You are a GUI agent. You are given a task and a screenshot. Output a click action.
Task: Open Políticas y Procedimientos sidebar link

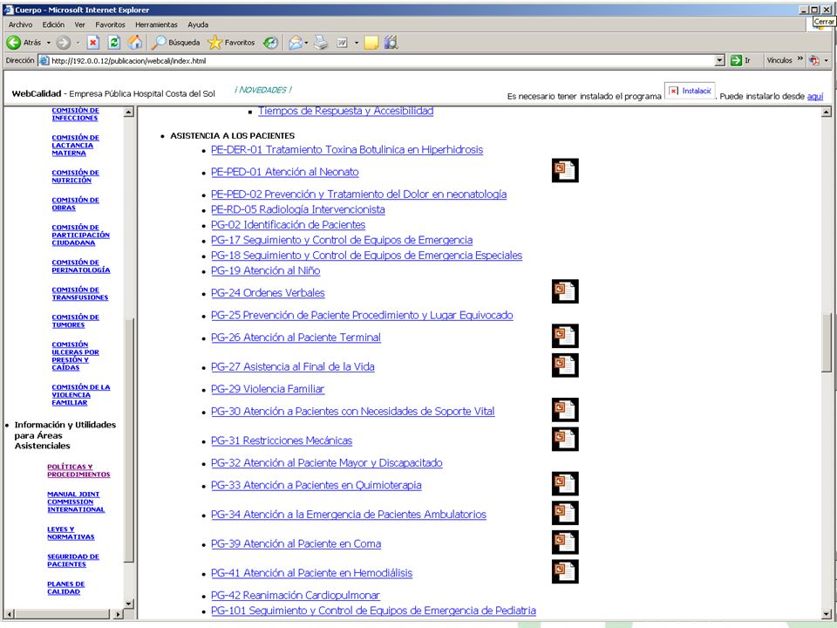tap(78, 470)
